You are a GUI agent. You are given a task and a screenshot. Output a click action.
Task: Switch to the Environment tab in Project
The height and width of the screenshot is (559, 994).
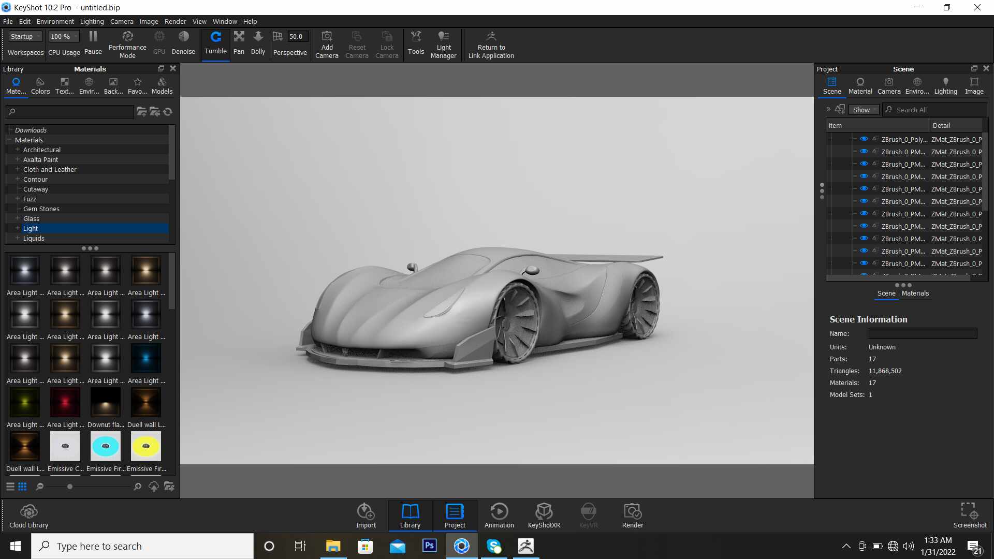pos(917,86)
